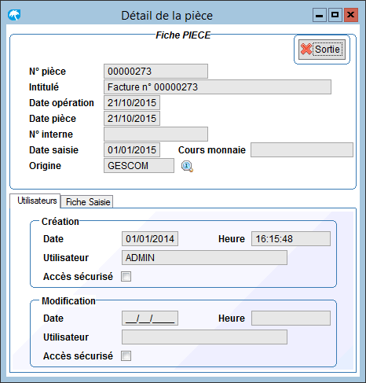The height and width of the screenshot is (383, 366).
Task: Click the Date opération field
Action: (132, 103)
